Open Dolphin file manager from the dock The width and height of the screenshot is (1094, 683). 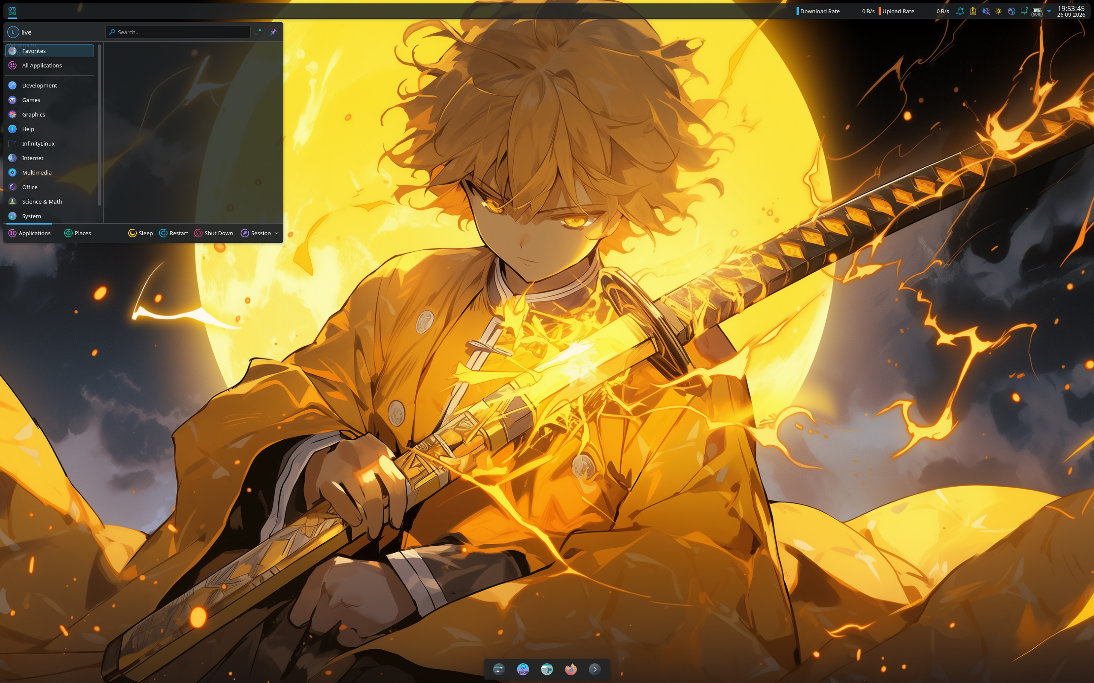coord(547,669)
